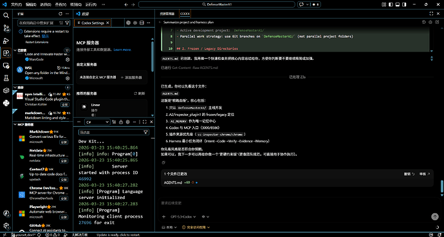Screen dimensions: 444x237
Task: Close the Codex Settings tab
Action: click(x=107, y=23)
